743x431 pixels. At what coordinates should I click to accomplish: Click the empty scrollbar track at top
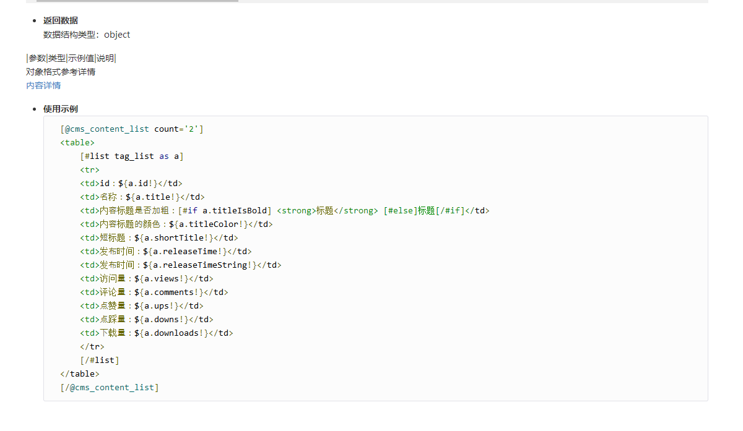[471, 1]
